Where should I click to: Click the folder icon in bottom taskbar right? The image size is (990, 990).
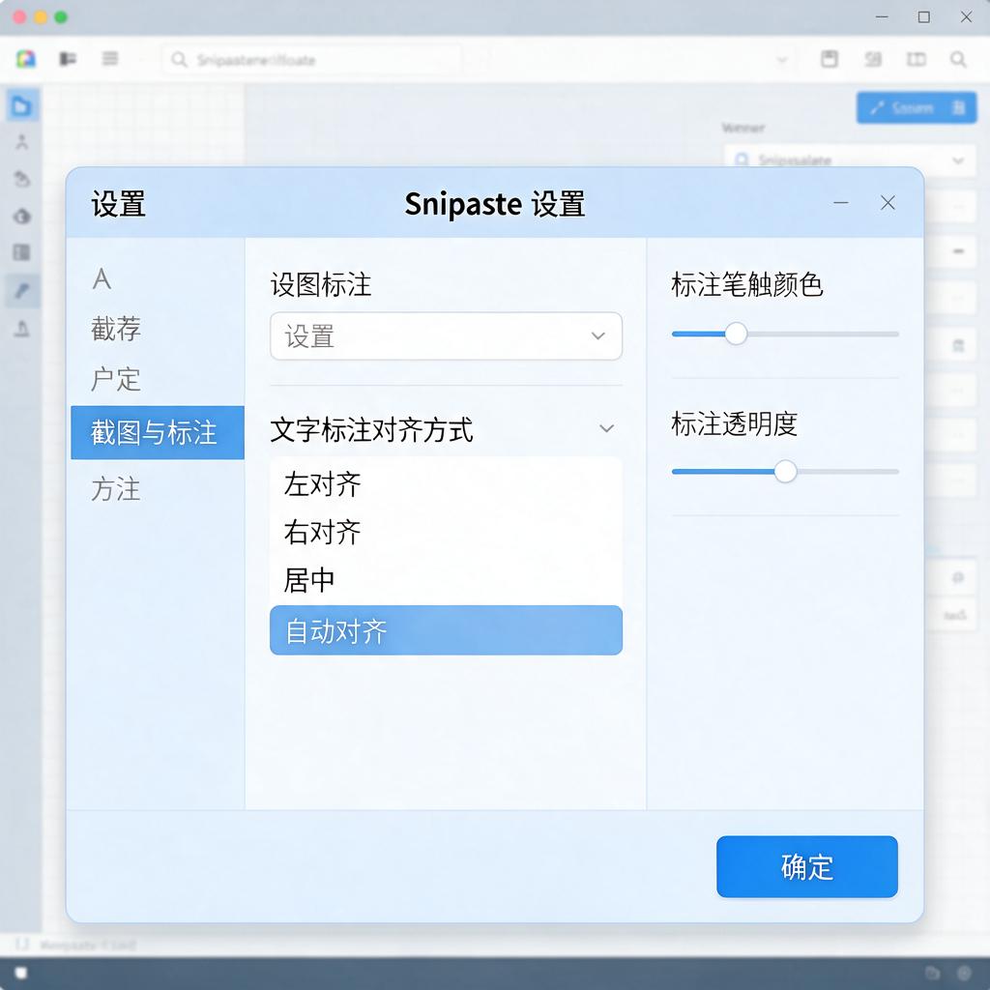coord(932,973)
